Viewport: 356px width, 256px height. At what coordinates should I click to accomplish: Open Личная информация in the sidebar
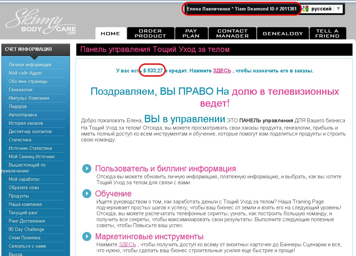pos(30,65)
